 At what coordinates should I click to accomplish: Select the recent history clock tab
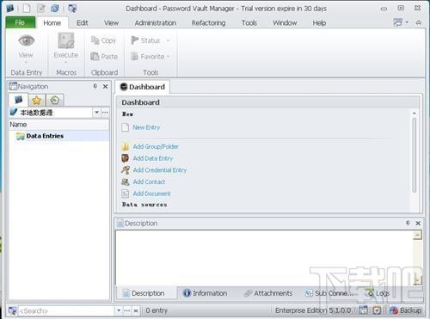pos(54,101)
